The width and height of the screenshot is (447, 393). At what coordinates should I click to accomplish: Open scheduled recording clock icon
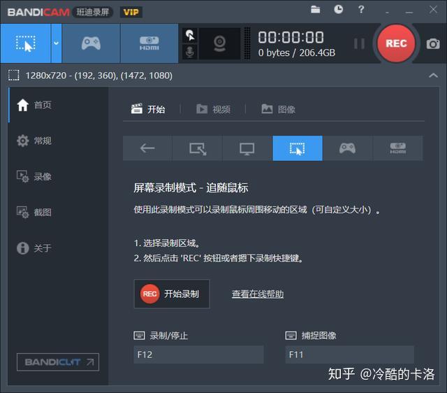[x=338, y=9]
